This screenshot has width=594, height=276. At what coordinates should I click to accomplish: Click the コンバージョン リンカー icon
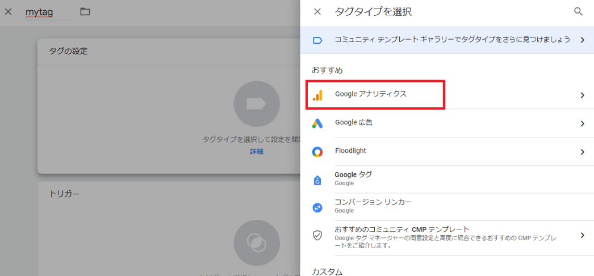click(317, 207)
